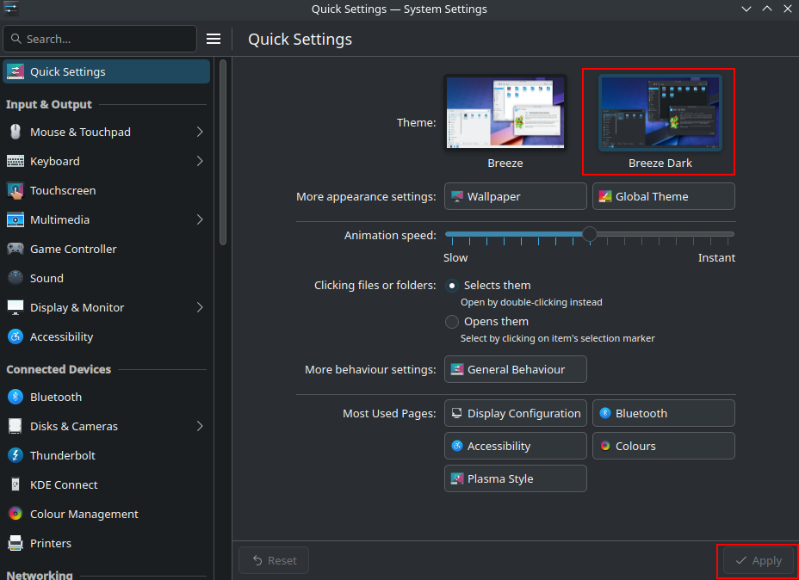Click the 'Slow' slider label
Screen dimensions: 799x580
coord(455,257)
